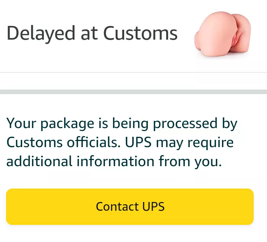Click the gray section divider bar
267x242 pixels.
click(x=133, y=92)
